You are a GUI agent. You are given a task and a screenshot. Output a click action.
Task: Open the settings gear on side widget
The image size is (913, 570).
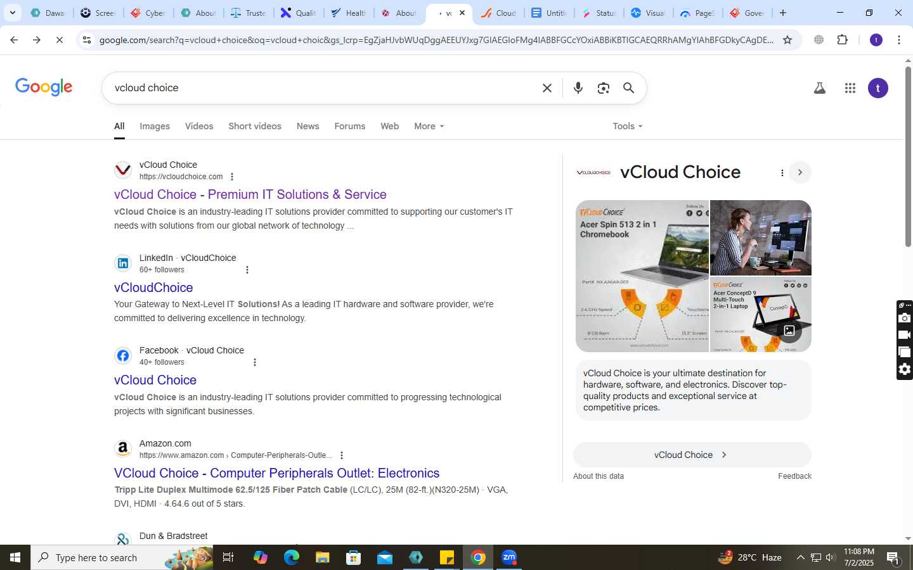click(x=905, y=369)
